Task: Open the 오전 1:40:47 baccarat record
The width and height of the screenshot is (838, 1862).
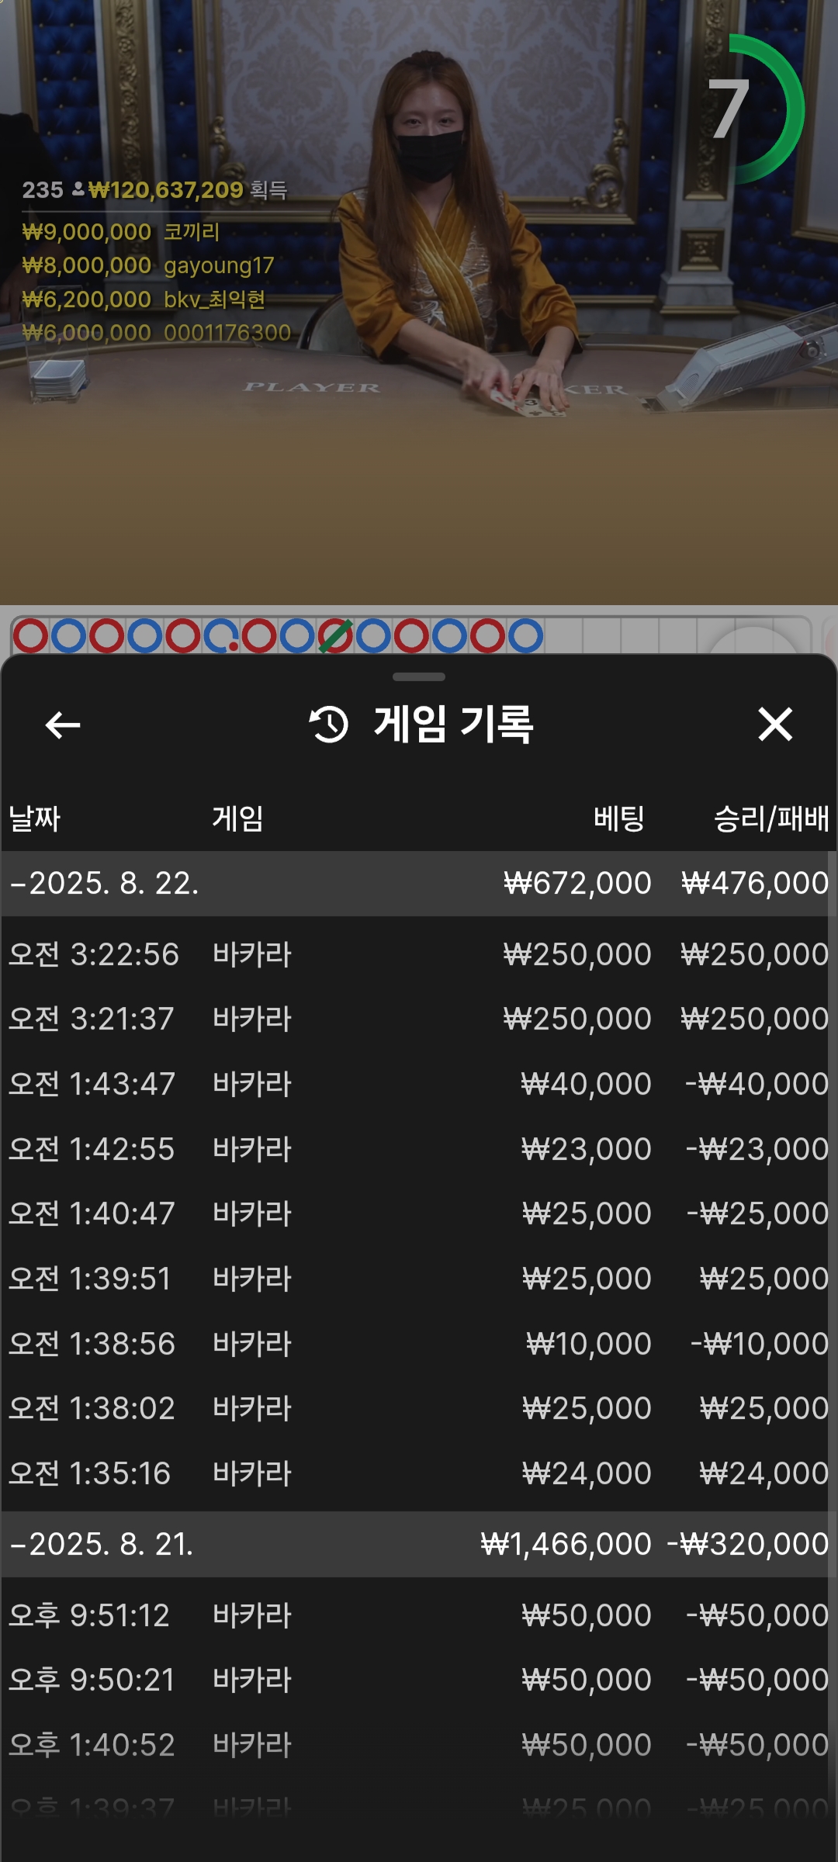Action: pos(419,1213)
